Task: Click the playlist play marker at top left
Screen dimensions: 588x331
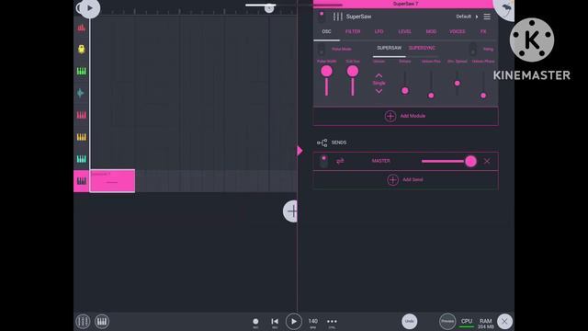Action: click(89, 8)
